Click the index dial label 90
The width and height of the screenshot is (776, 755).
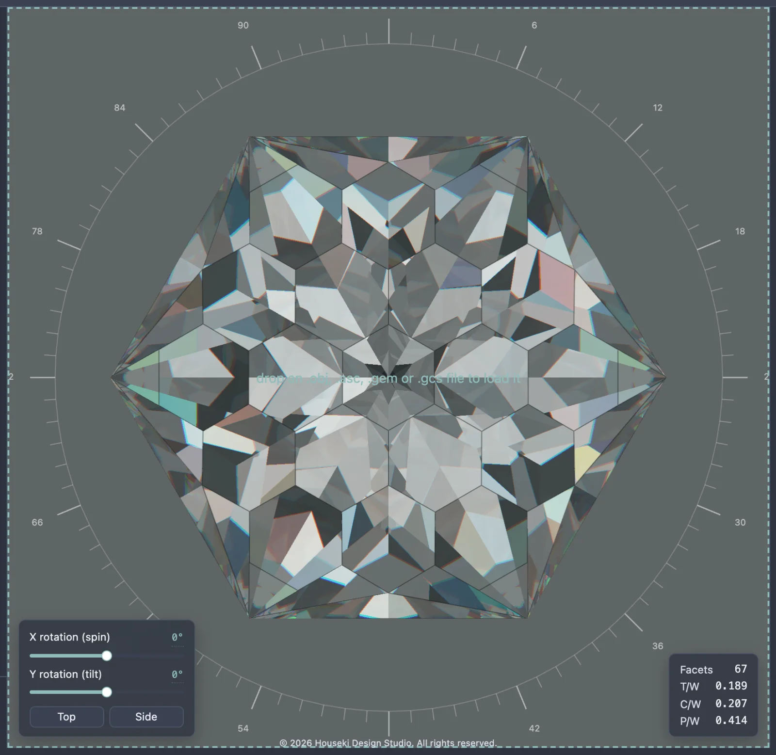243,25
